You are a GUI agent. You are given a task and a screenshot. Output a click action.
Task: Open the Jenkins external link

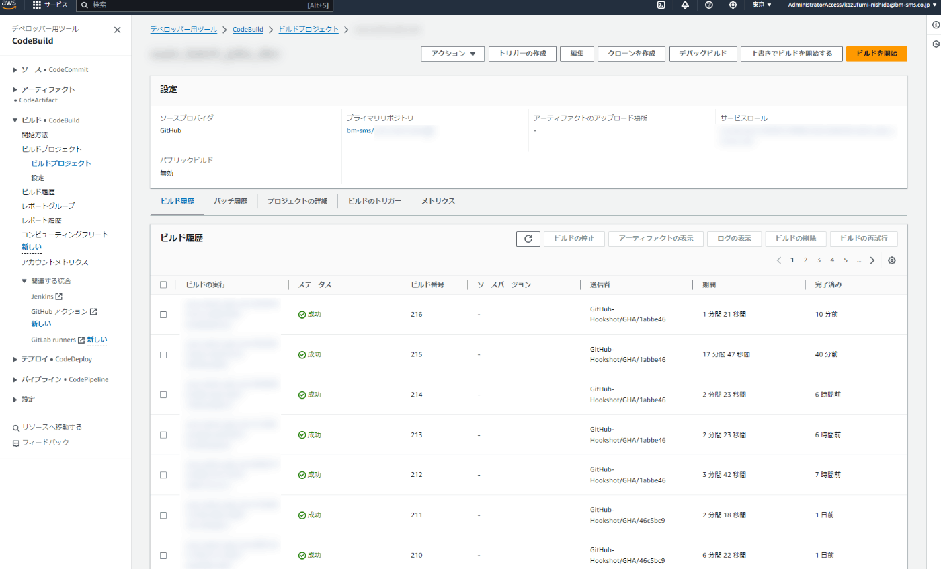pyautogui.click(x=47, y=297)
